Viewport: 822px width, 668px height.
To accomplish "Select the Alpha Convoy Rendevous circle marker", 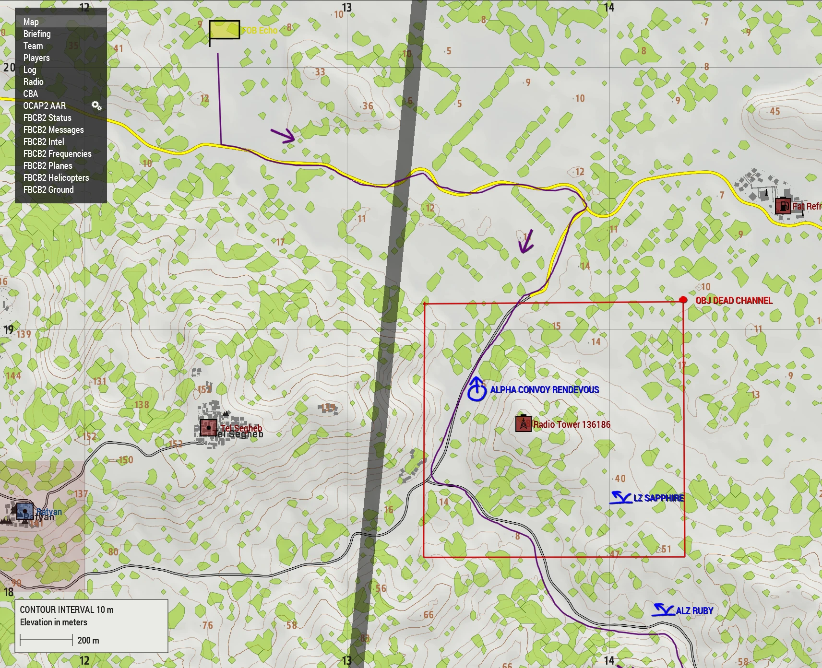I will [477, 390].
